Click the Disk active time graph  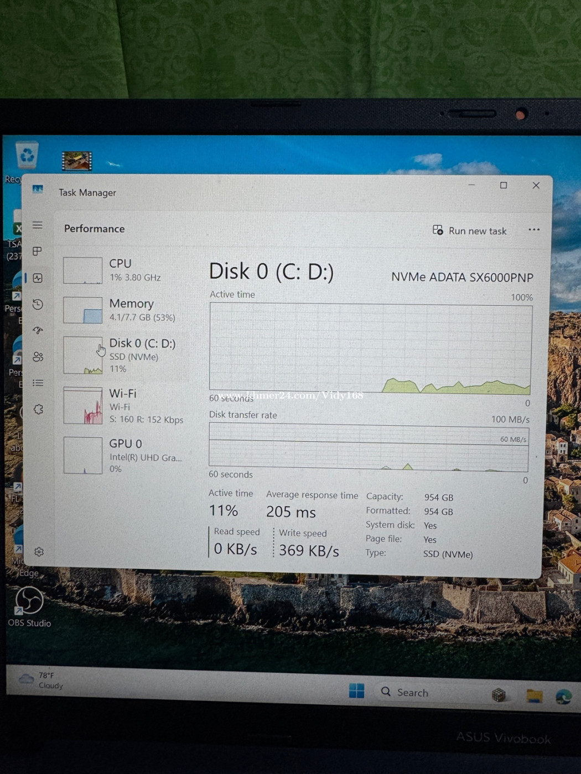(370, 348)
